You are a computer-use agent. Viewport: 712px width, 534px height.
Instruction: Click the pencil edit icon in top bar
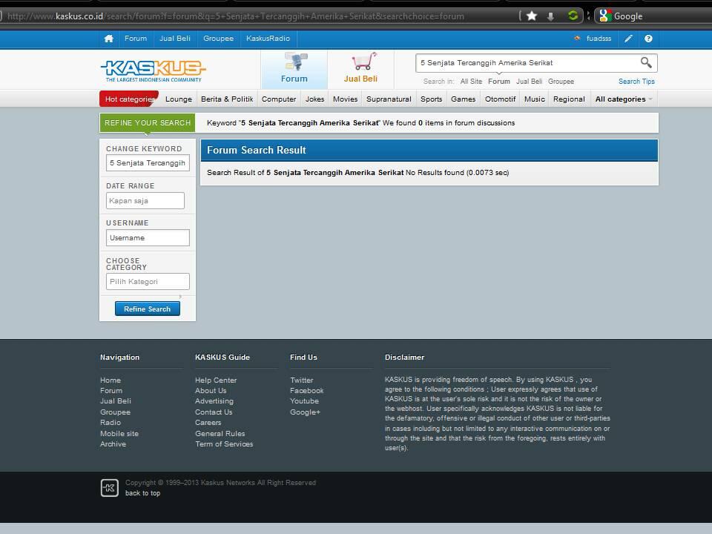(x=628, y=39)
